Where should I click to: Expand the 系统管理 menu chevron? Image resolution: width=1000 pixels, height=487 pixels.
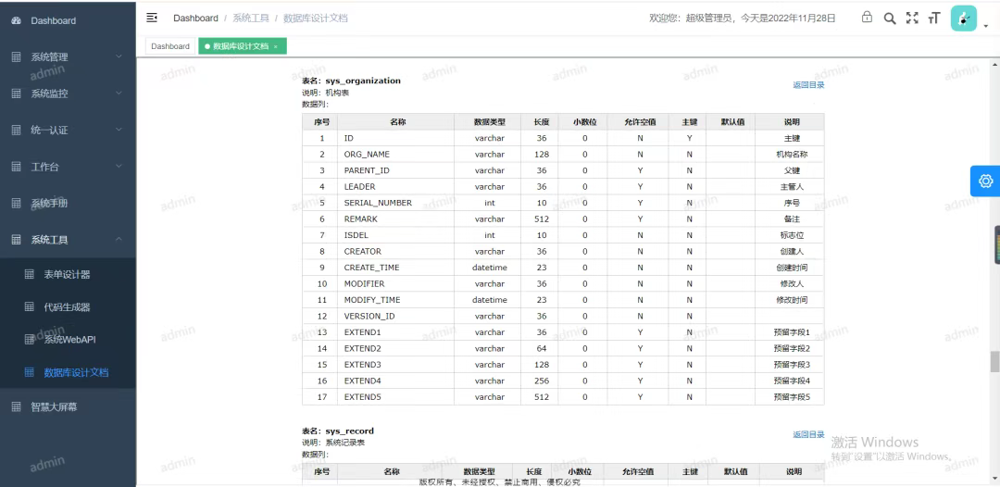coord(119,56)
